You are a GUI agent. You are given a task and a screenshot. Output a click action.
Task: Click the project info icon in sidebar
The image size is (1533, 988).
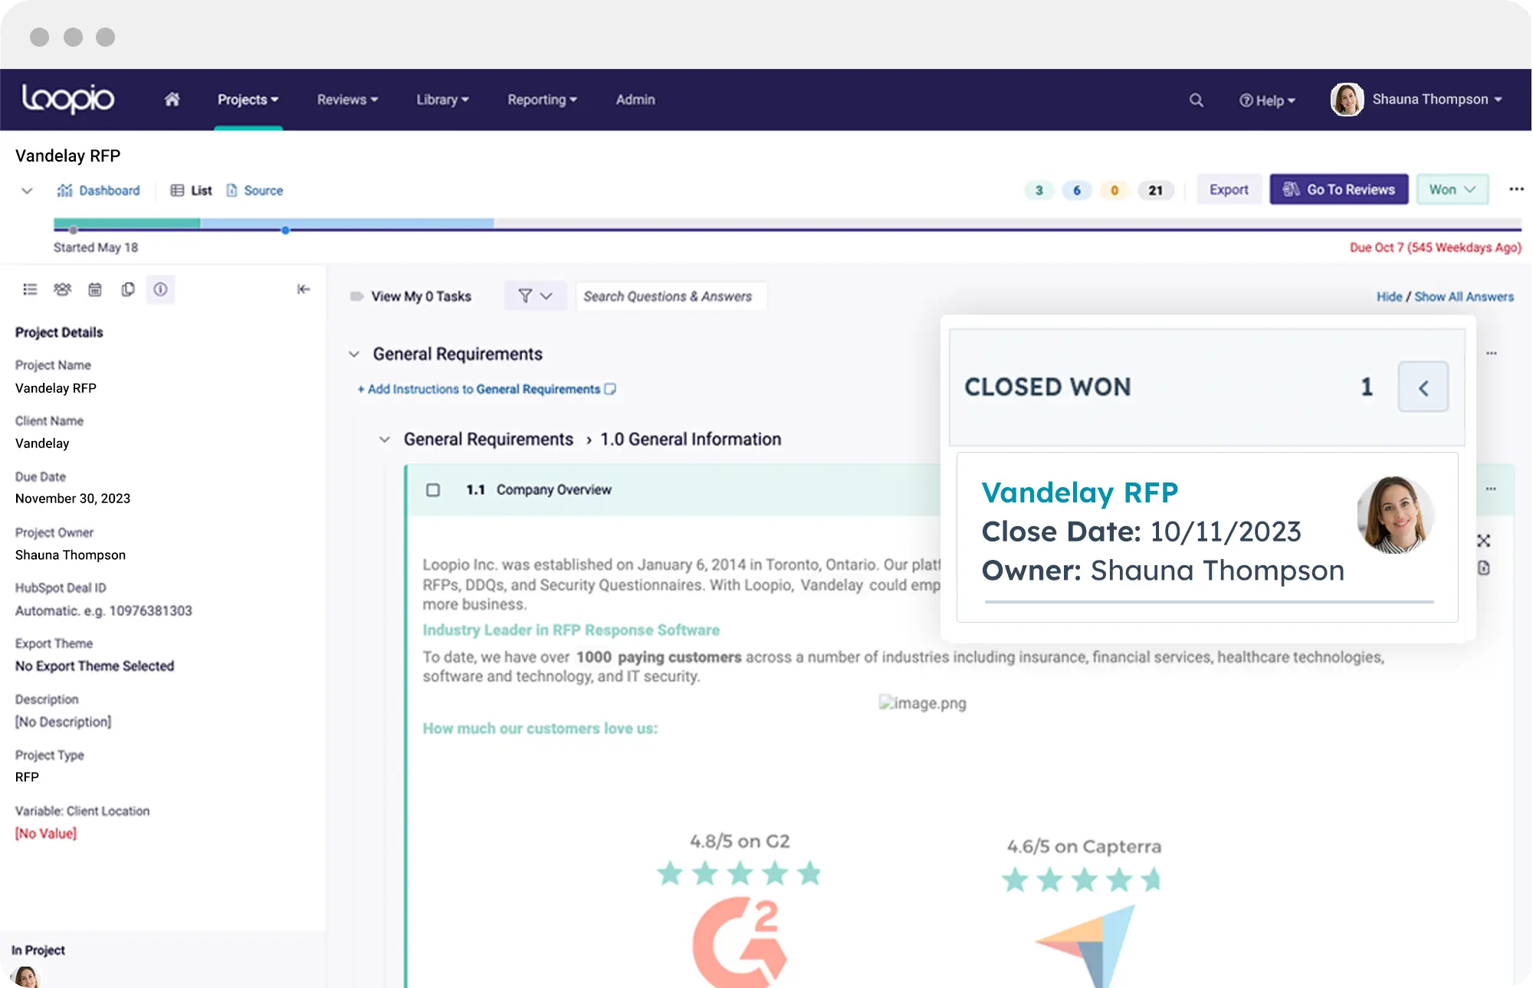[x=160, y=290]
